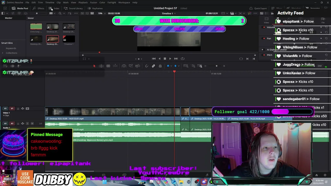331x186 pixels.
Task: Open media pool three-dot options menu
Action: pyautogui.click(x=76, y=13)
